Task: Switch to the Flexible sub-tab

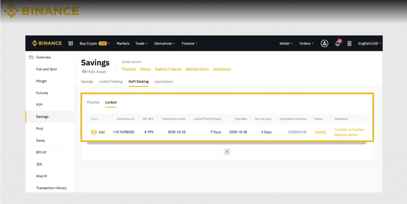Action: tap(93, 102)
